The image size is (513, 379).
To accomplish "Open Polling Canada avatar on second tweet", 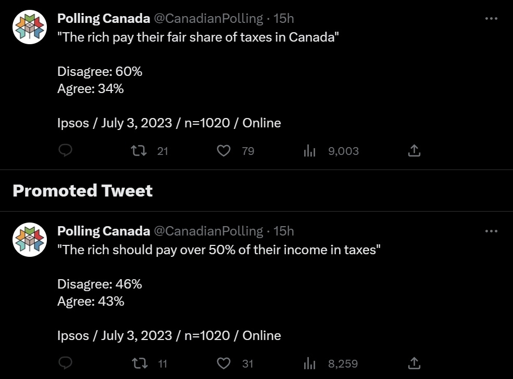I will pyautogui.click(x=30, y=239).
